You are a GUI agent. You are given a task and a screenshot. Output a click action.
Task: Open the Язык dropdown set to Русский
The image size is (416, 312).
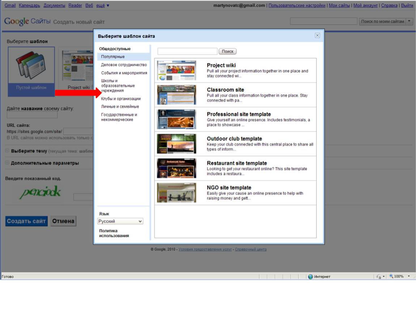[120, 221]
